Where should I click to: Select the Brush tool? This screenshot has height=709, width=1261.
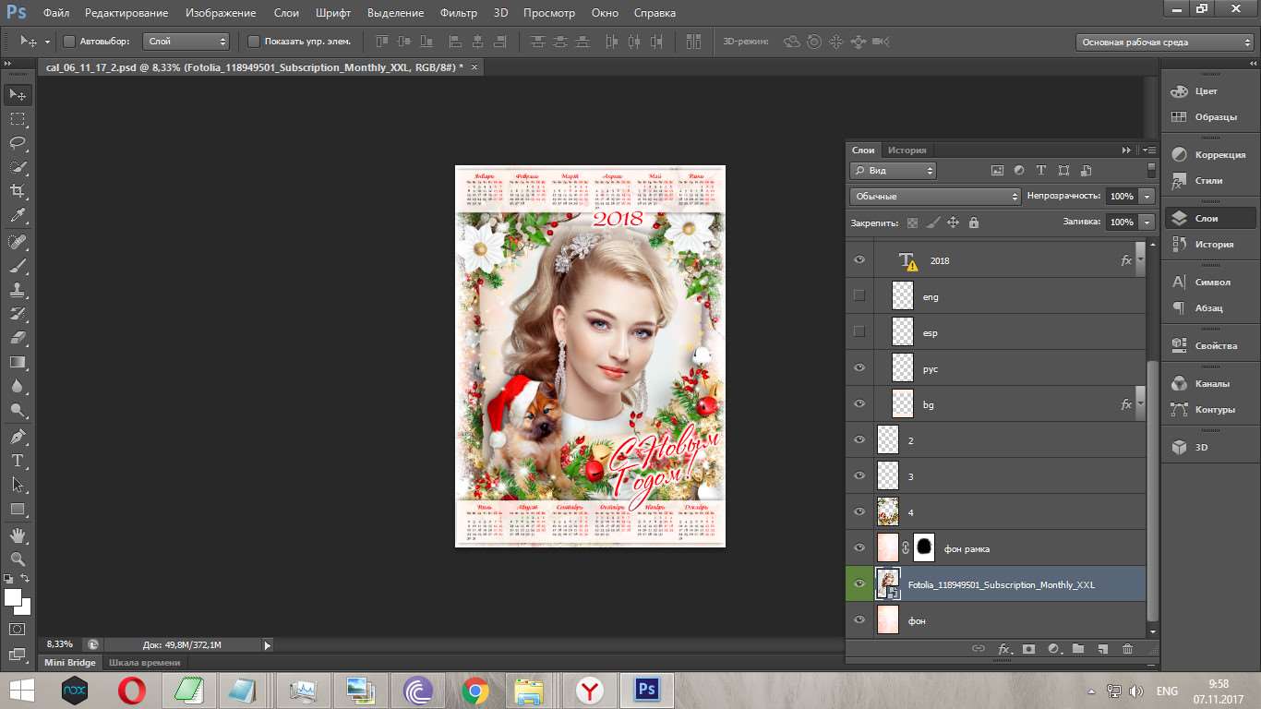(x=18, y=266)
